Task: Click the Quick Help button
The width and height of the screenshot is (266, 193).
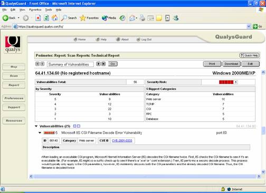Action: click(249, 55)
